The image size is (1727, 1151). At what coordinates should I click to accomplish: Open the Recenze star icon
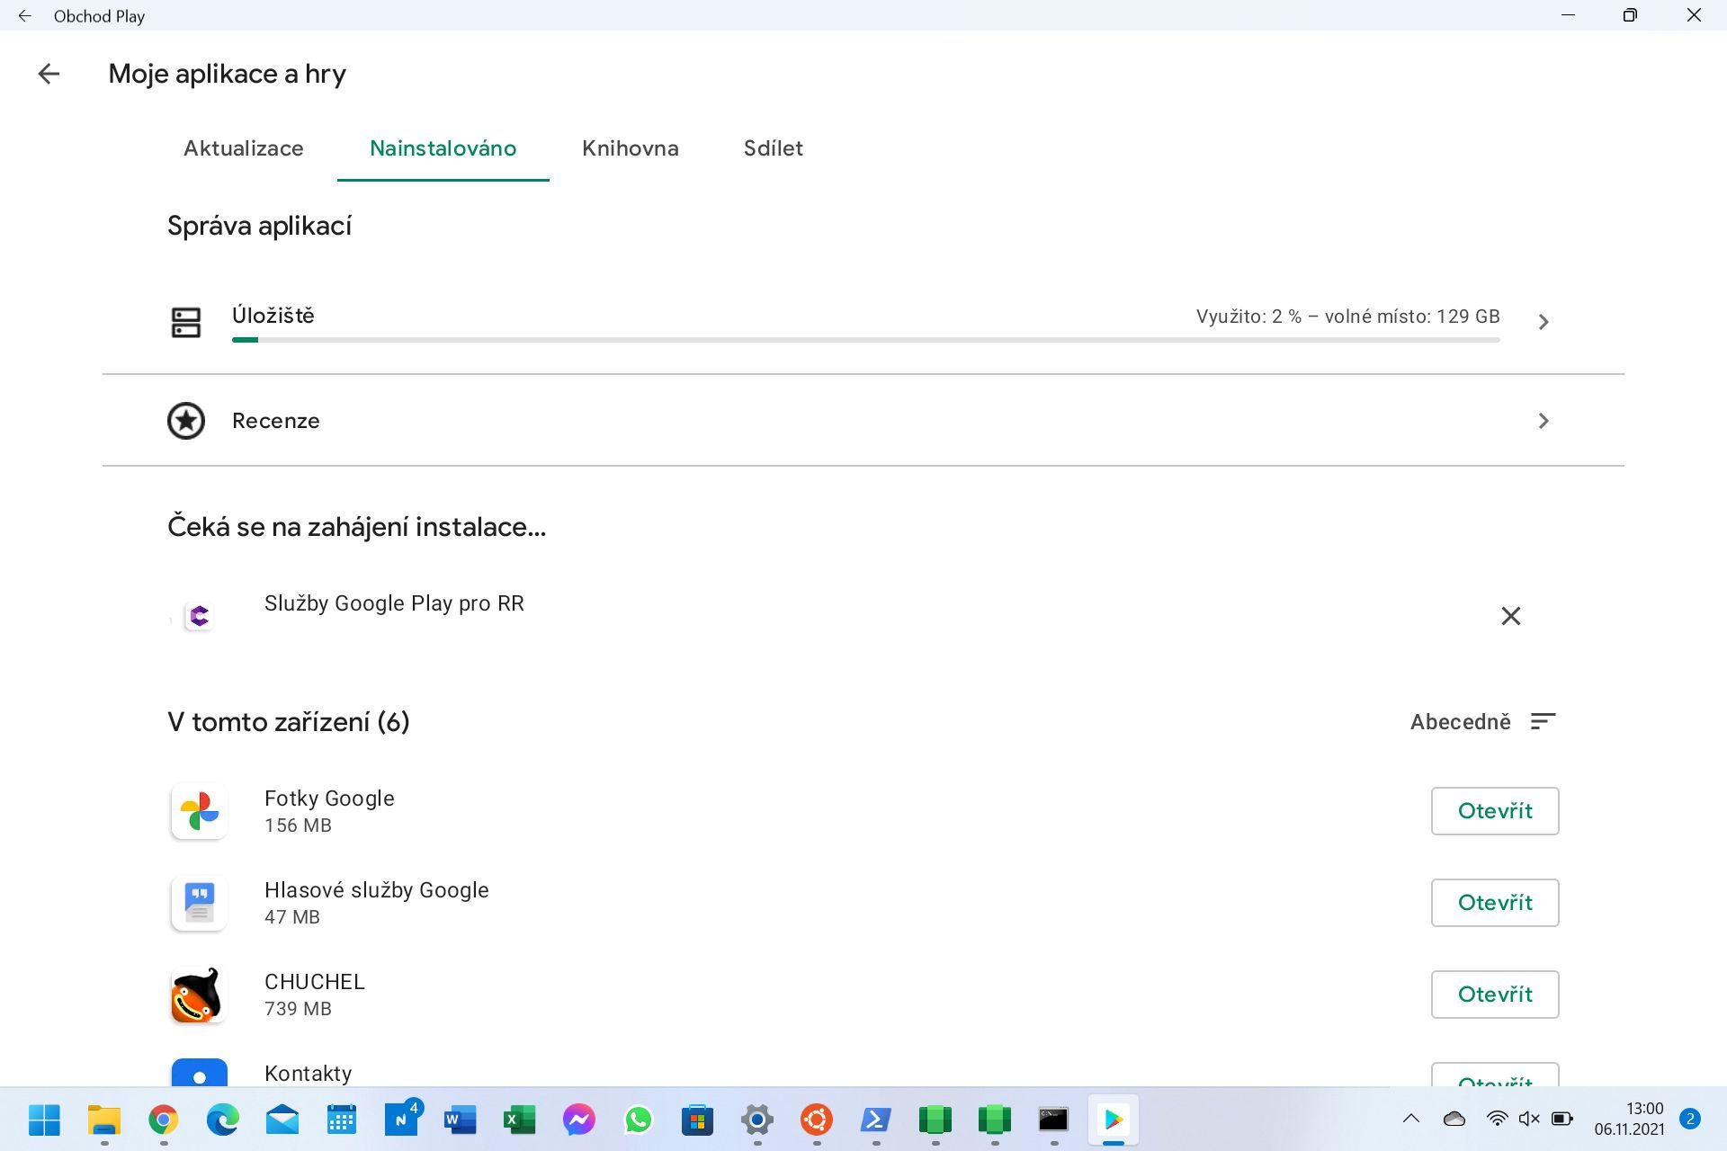point(186,421)
